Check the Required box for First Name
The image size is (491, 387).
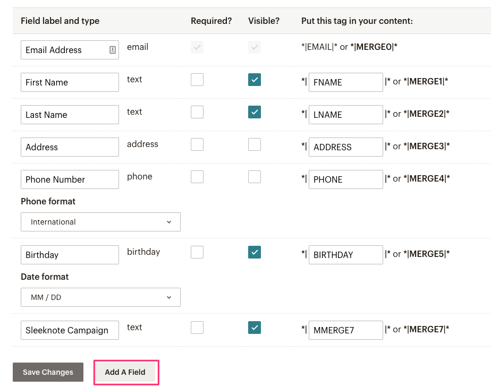tap(197, 80)
